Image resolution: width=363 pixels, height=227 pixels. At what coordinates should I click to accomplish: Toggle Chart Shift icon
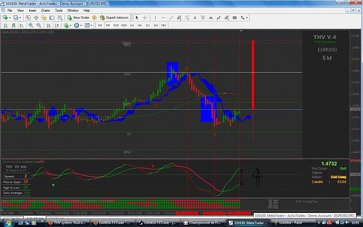point(57,26)
